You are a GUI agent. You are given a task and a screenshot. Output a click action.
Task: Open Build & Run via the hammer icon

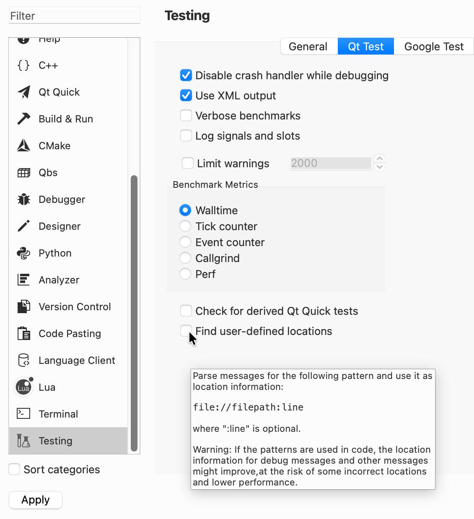(x=24, y=119)
